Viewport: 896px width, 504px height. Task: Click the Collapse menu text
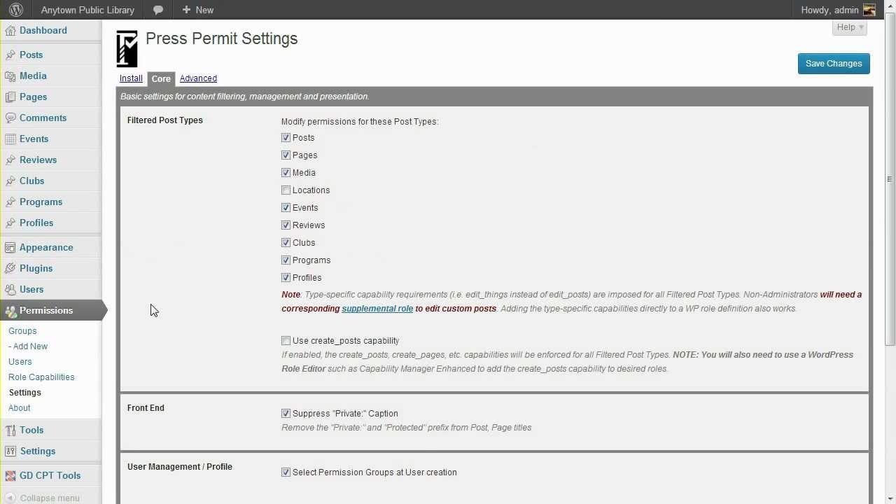coord(50,498)
